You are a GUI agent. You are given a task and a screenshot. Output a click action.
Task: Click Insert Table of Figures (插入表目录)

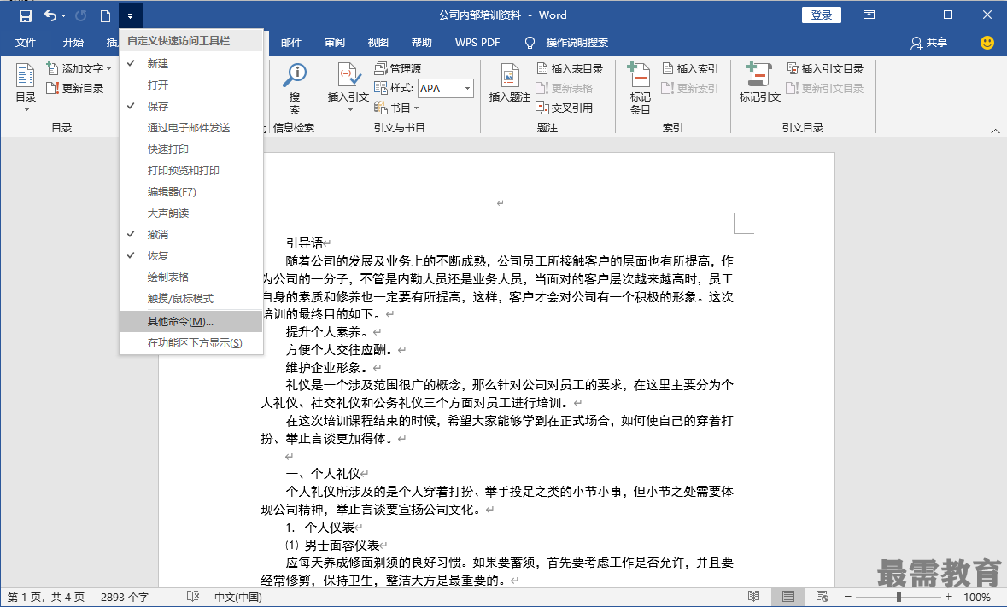(571, 68)
